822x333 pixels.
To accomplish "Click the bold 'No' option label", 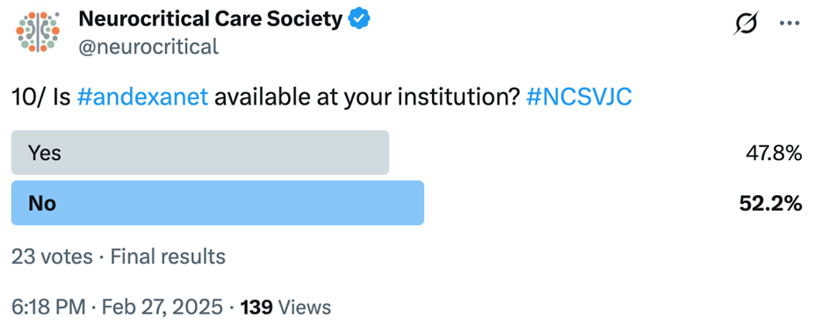I will click(x=42, y=204).
